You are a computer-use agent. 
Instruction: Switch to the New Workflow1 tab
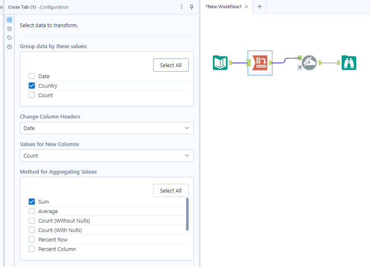tap(223, 7)
